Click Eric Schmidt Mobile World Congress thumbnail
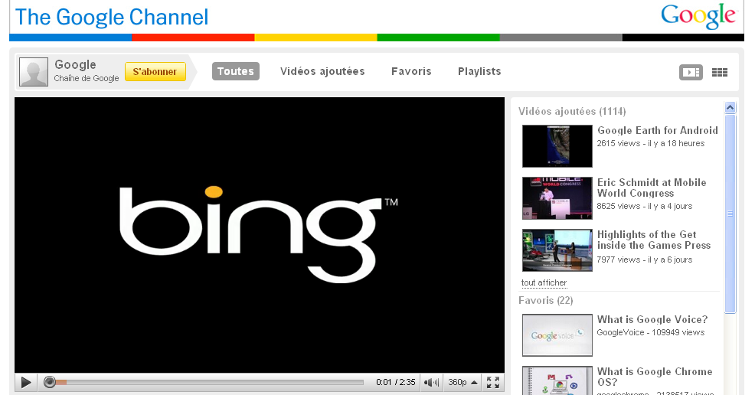The width and height of the screenshot is (755, 395). pyautogui.click(x=557, y=198)
